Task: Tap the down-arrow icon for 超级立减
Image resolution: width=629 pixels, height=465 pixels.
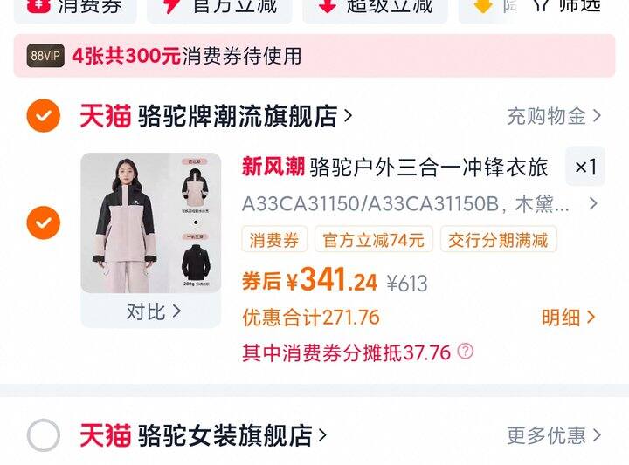Action: [x=327, y=5]
